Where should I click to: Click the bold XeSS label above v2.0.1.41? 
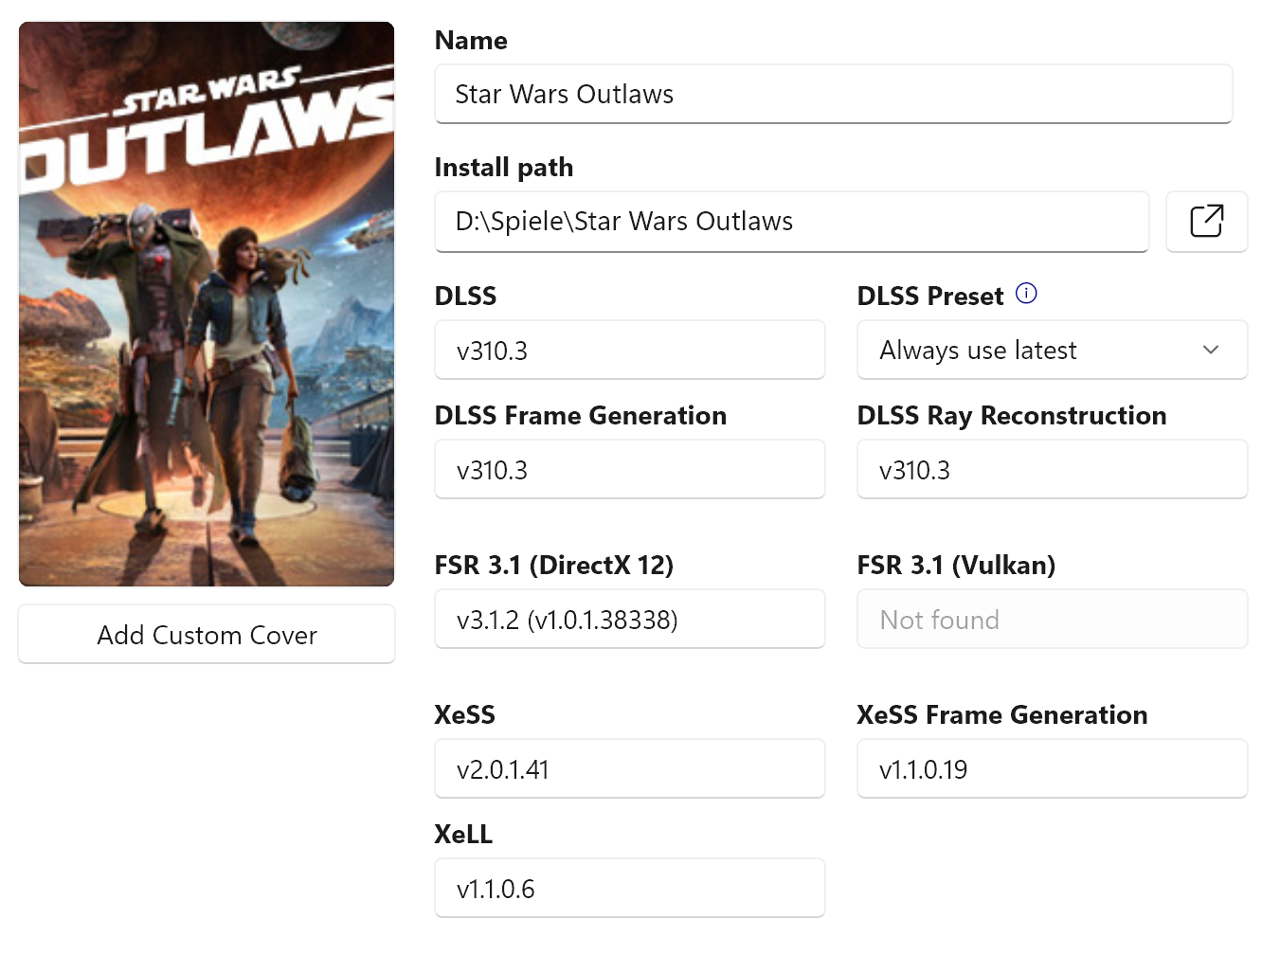tap(464, 715)
